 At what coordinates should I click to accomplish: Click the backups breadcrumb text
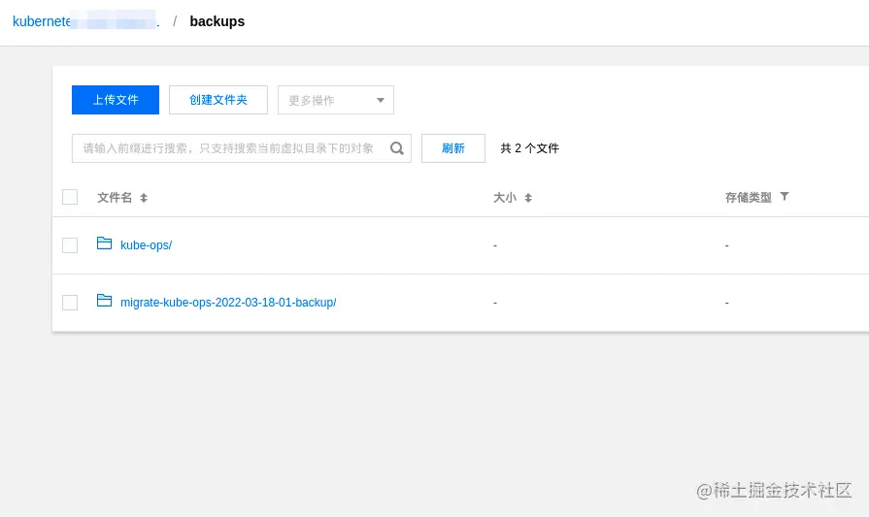217,21
